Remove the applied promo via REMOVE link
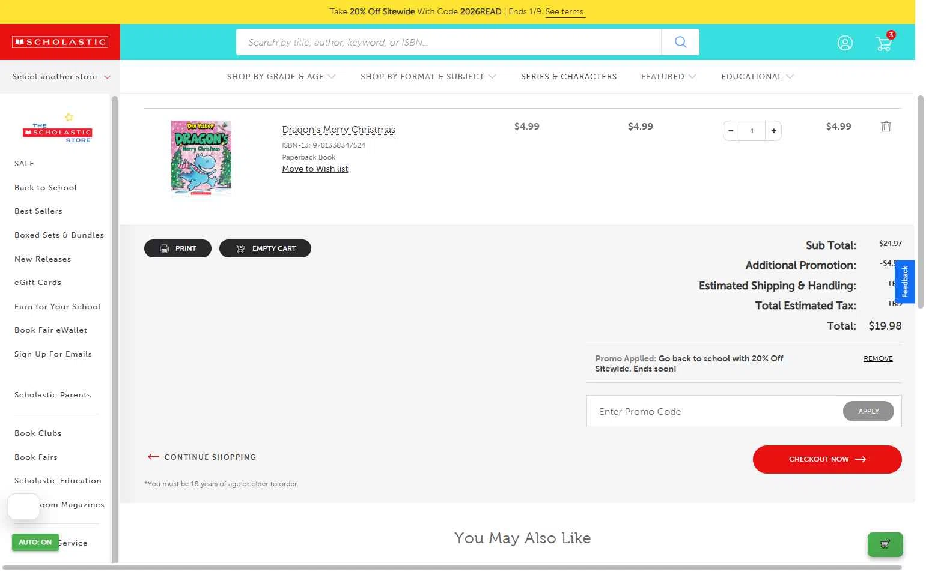 (878, 358)
